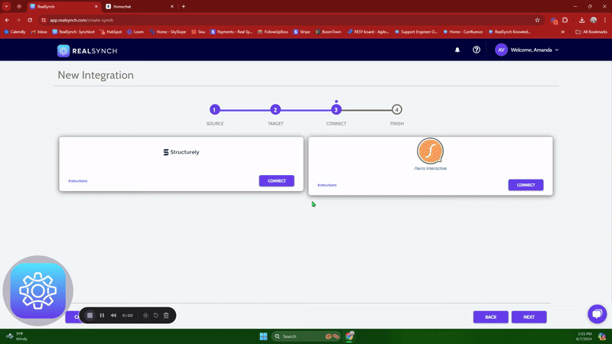This screenshot has height=344, width=612.
Task: Click the taskbar Search box
Action: click(x=306, y=336)
